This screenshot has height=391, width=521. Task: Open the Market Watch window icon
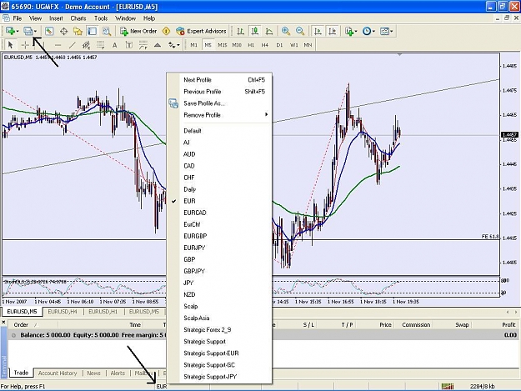(x=49, y=31)
